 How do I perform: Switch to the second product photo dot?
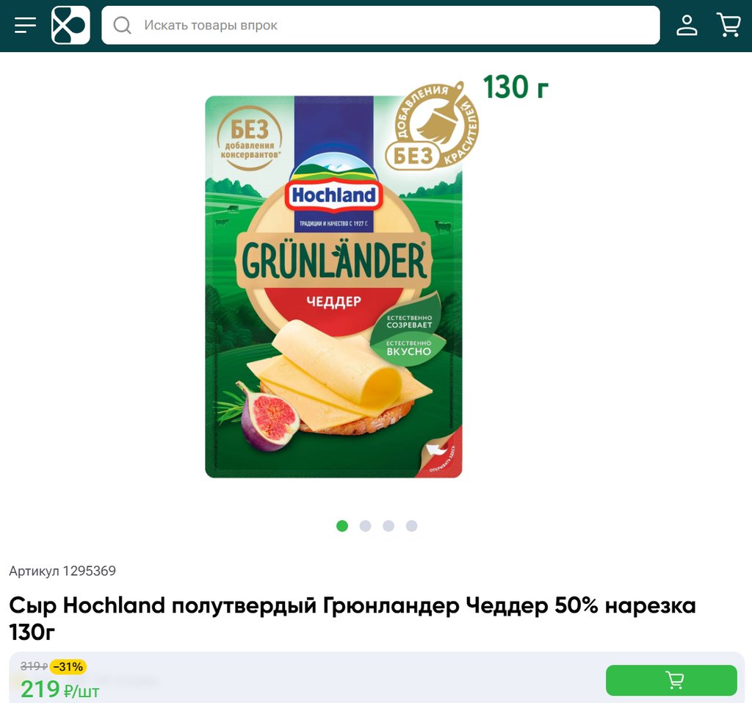point(365,526)
